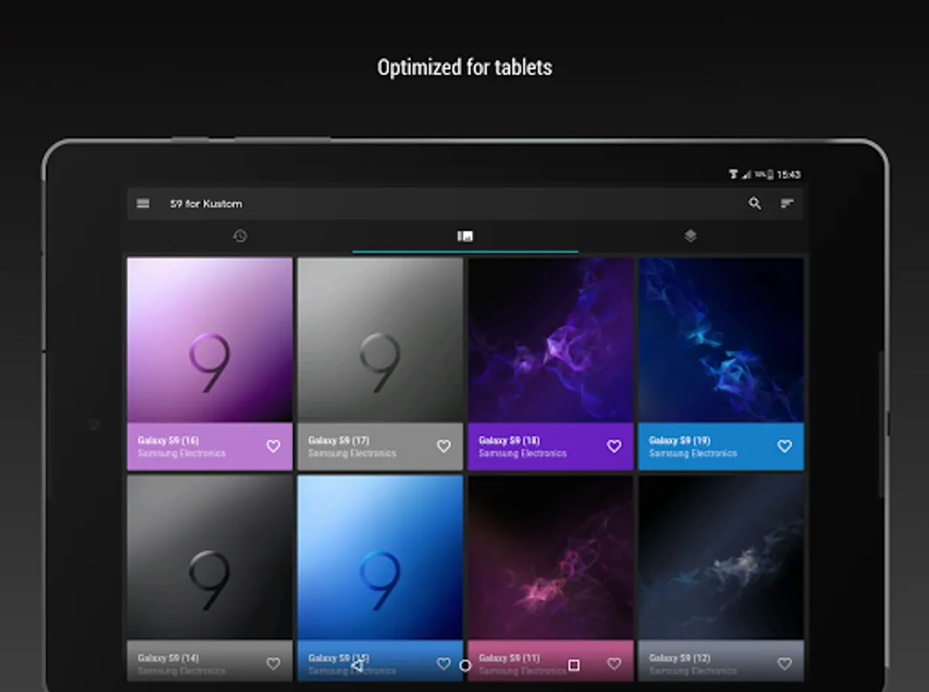
Task: Switch to the wallpapers gallery tab
Action: pos(465,236)
